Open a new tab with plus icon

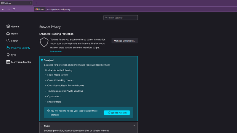[36, 3]
